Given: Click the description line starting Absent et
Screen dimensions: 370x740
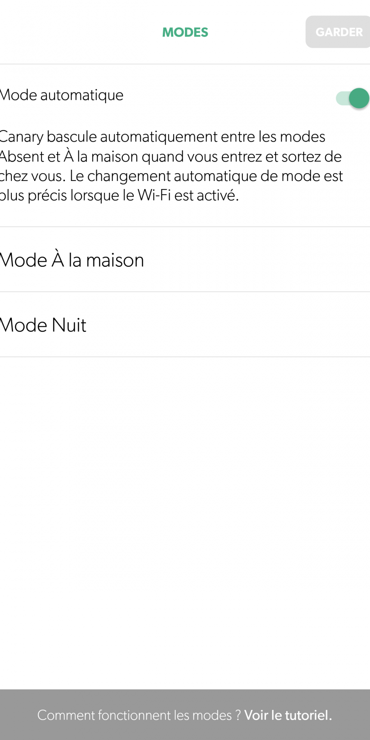Looking at the screenshot, I should (171, 157).
